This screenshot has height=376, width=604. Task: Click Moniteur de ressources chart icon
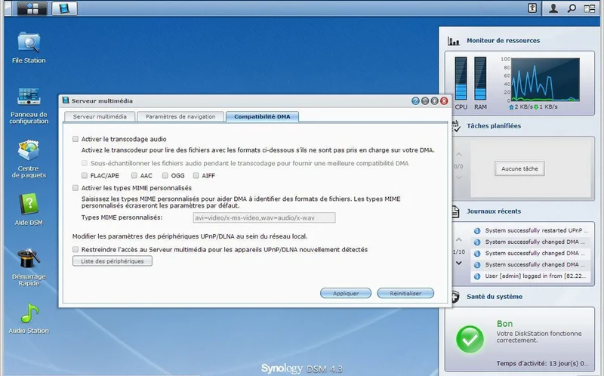click(454, 41)
